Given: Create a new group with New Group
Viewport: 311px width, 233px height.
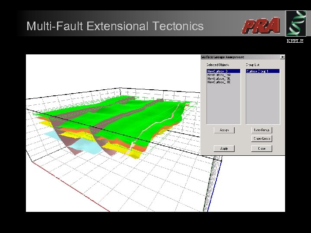Looking at the screenshot, I should (262, 130).
